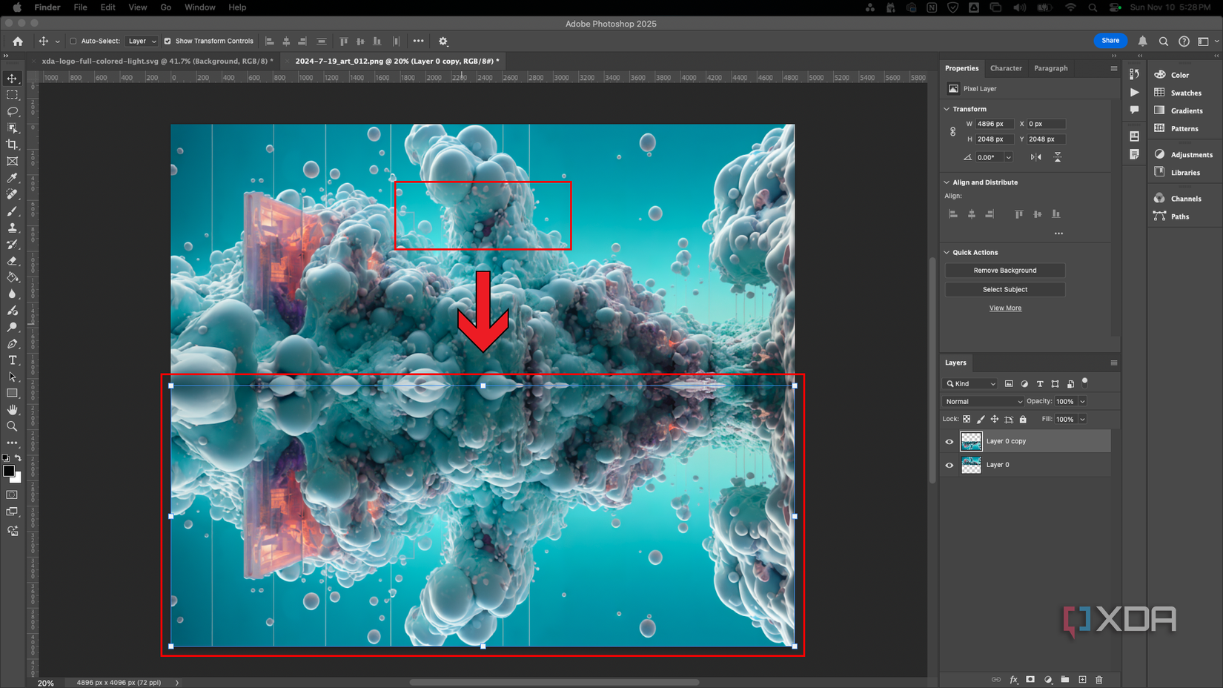Screen dimensions: 1223x688
Task: Switch to xda-logo-full-colored-light.svg document tab
Action: tap(157, 61)
